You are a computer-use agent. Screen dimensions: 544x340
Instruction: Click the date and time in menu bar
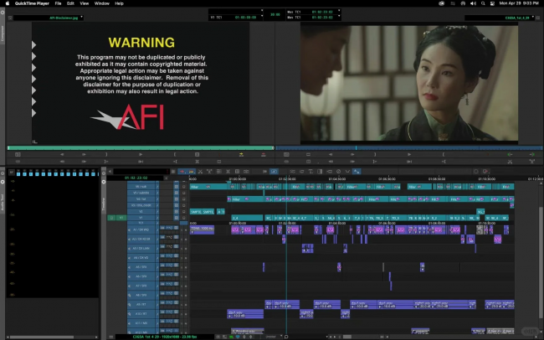coord(519,3)
